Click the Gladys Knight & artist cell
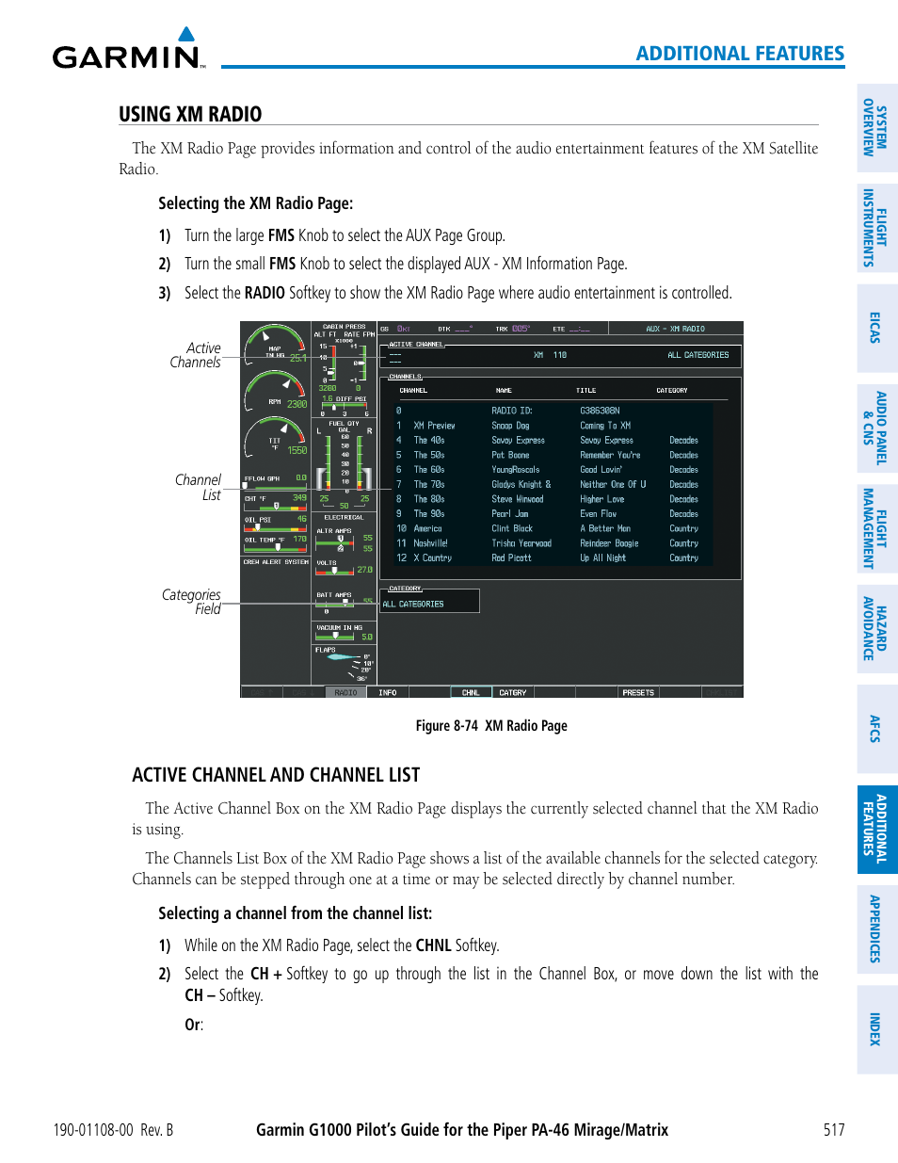 (521, 485)
